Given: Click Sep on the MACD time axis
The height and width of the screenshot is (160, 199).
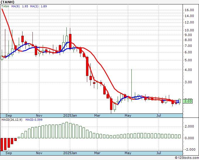Looking at the screenshot, I should click(x=8, y=153).
